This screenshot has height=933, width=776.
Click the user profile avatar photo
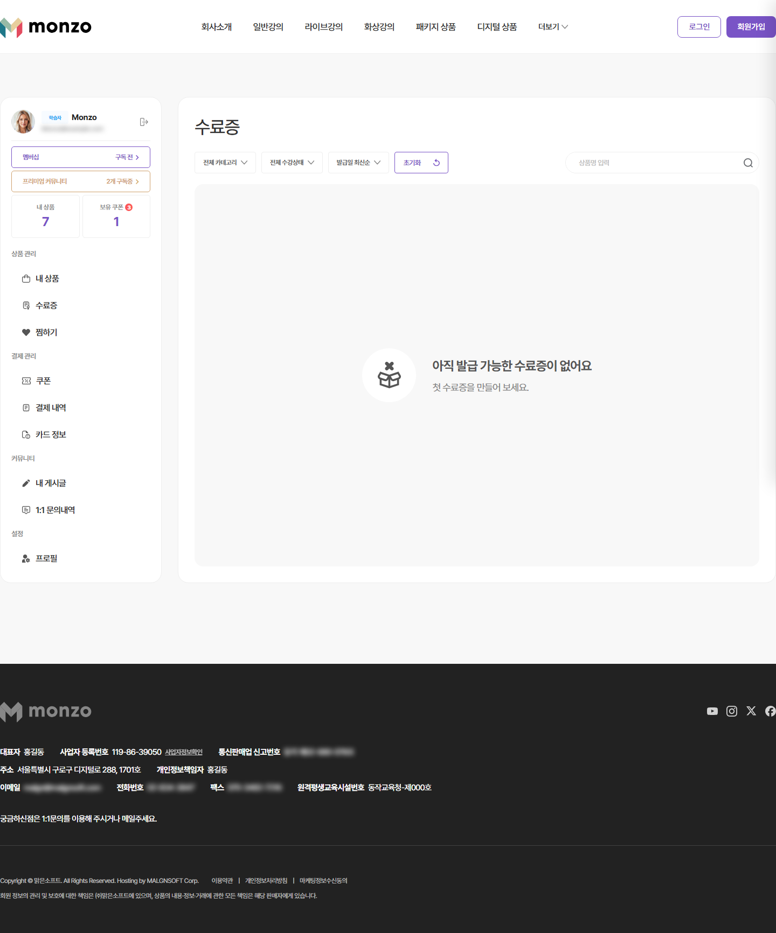[23, 122]
